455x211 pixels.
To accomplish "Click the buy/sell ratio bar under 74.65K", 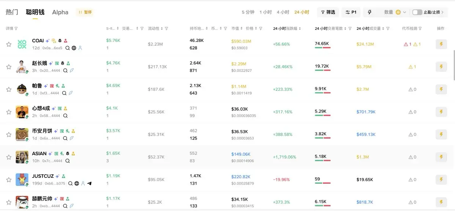I will pyautogui.click(x=323, y=48).
